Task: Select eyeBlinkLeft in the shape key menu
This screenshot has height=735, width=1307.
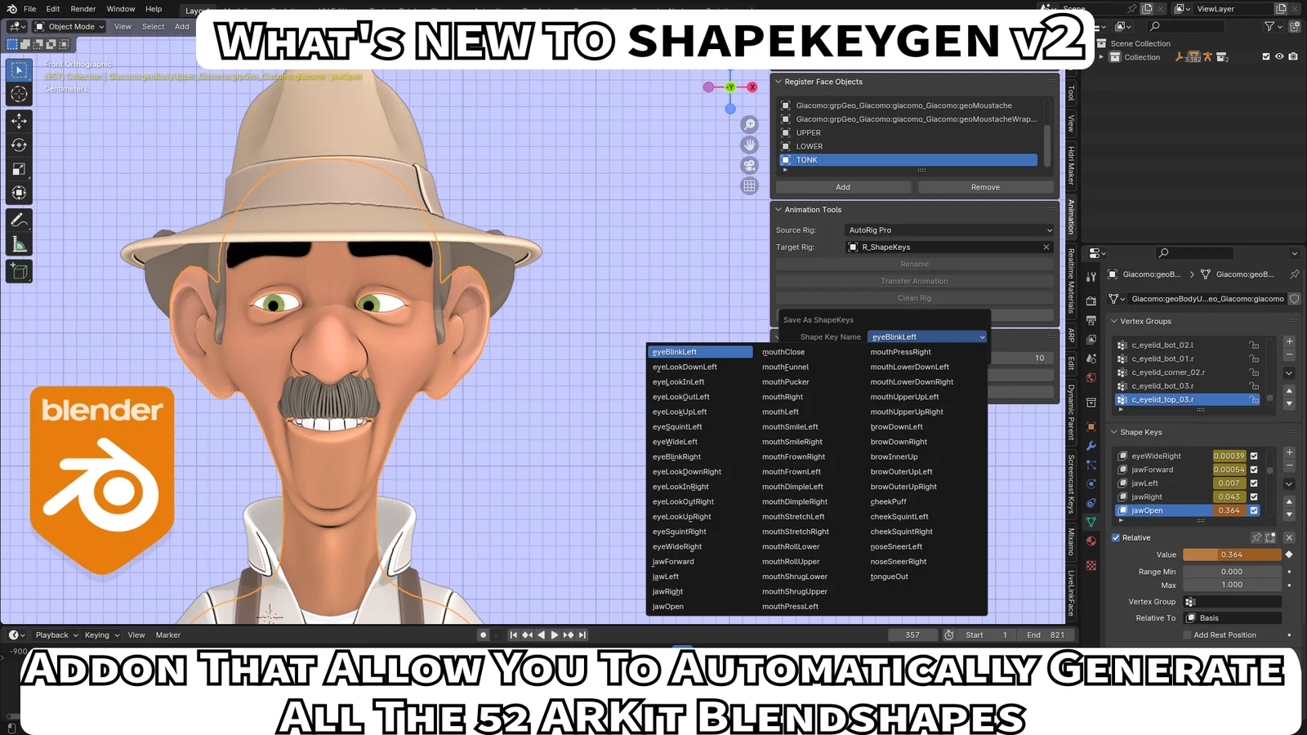Action: click(700, 351)
